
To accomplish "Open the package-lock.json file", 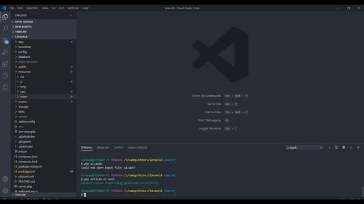I will 44,166.
